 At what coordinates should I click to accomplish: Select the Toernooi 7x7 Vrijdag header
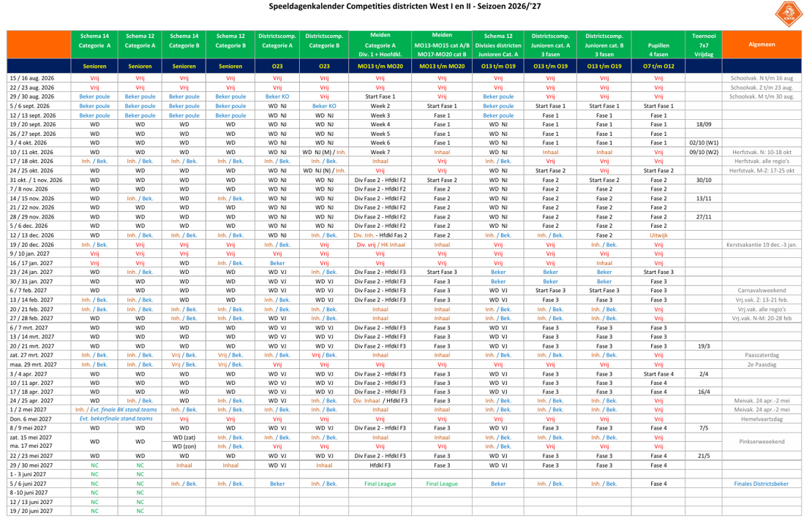(704, 45)
